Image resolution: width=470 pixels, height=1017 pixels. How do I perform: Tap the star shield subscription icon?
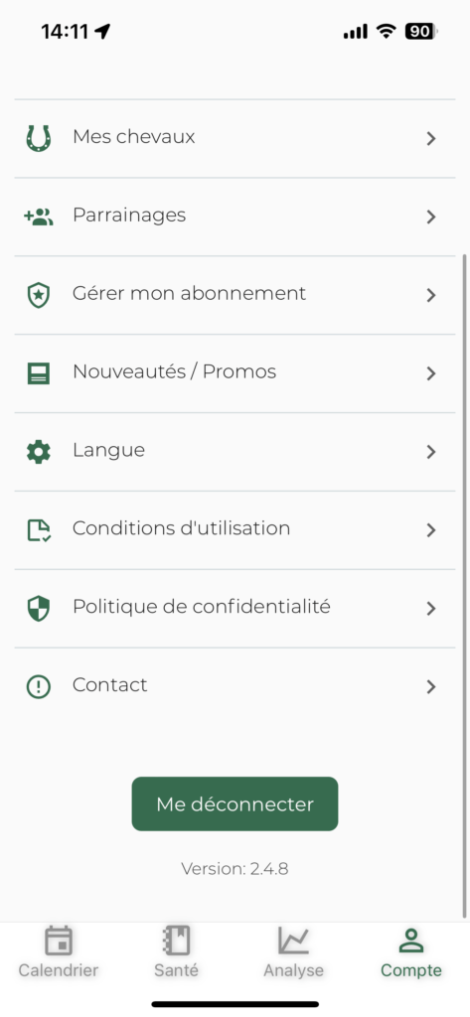[x=39, y=295]
